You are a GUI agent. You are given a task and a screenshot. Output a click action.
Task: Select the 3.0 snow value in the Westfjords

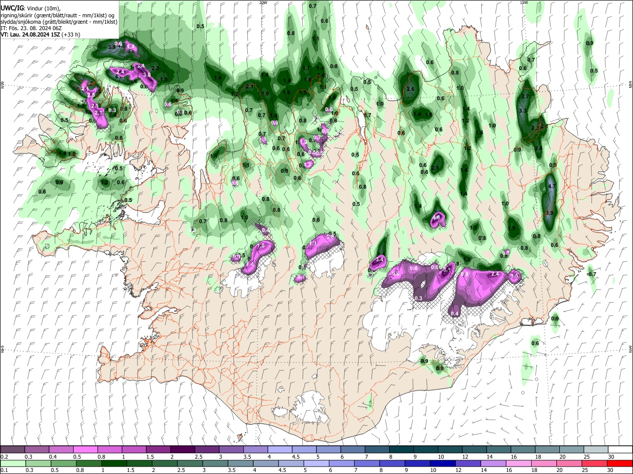point(146,74)
